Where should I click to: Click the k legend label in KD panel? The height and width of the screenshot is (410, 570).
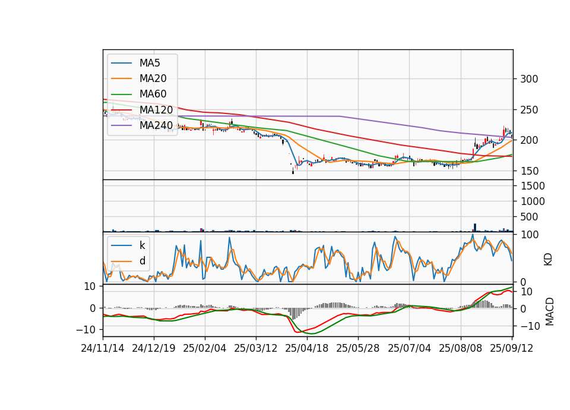pos(142,245)
